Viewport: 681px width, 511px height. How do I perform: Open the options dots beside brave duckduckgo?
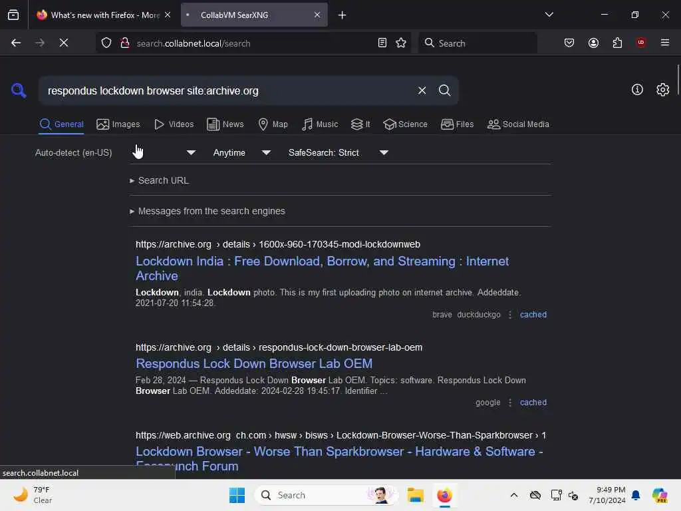coord(510,315)
